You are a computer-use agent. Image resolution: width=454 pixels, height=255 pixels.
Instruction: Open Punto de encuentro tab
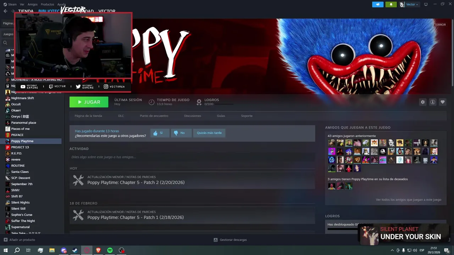tap(154, 116)
